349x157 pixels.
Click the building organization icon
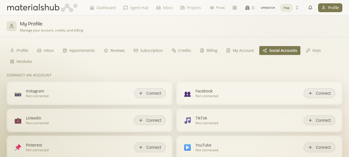247,8
